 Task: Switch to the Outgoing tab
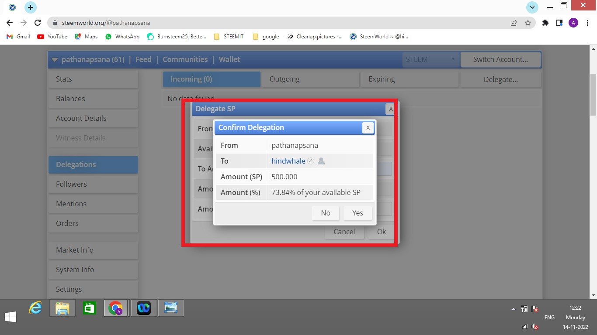coord(285,79)
